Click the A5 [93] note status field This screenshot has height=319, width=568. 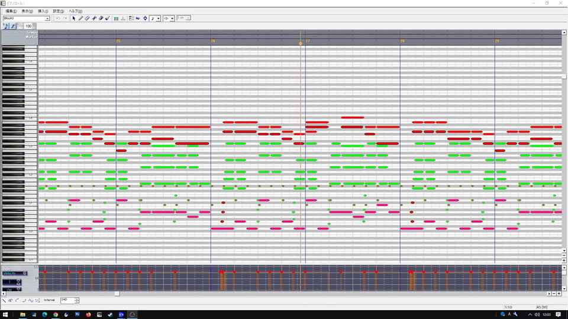coord(551,307)
